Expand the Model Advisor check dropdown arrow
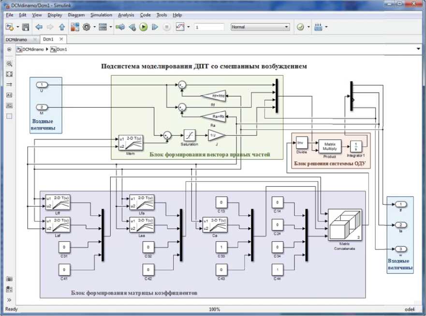 pos(308,27)
